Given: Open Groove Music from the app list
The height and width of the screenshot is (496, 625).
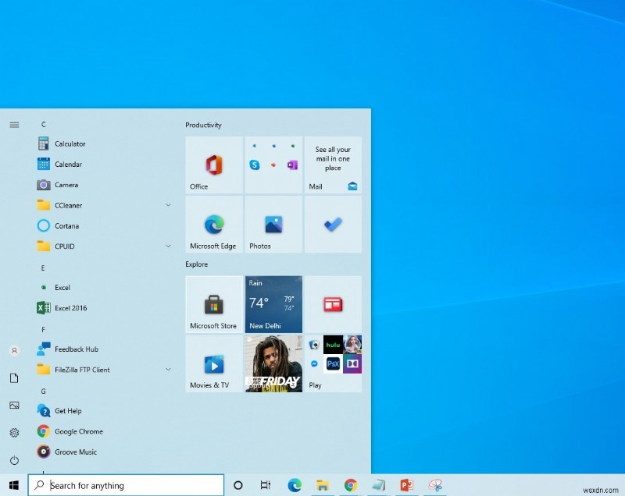Looking at the screenshot, I should click(x=74, y=452).
